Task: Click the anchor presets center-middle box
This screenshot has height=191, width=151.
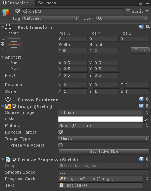Action: (x=14, y=45)
